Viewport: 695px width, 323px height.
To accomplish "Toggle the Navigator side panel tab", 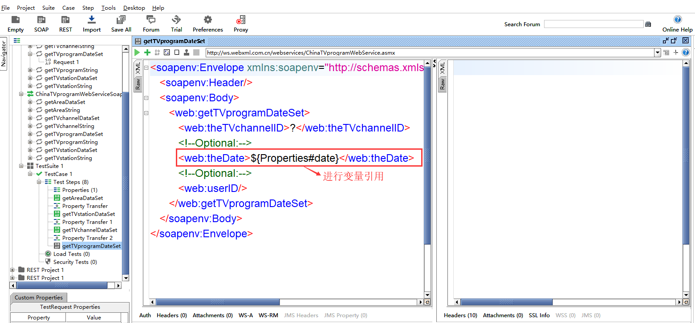I will pos(4,54).
